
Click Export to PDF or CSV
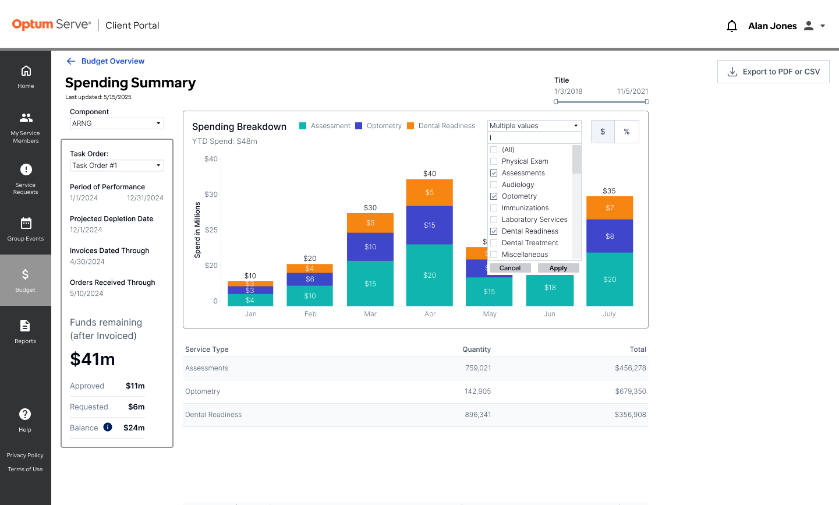tap(773, 72)
